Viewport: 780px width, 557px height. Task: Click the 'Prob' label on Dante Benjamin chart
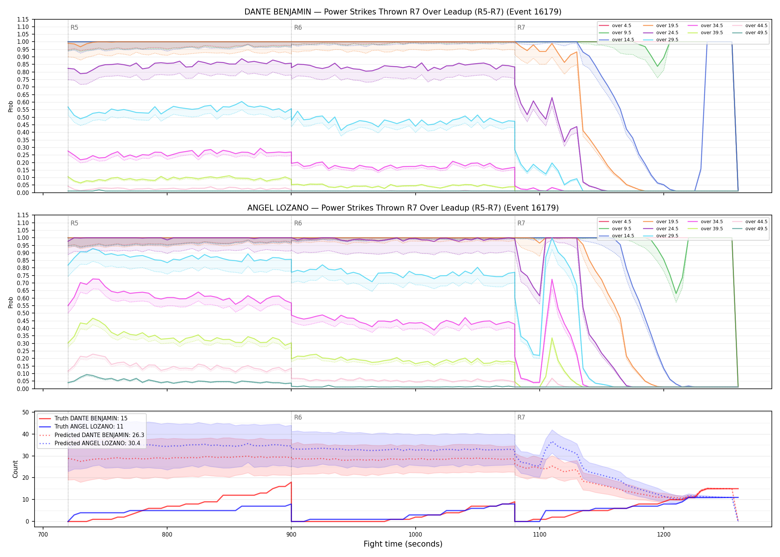click(10, 106)
